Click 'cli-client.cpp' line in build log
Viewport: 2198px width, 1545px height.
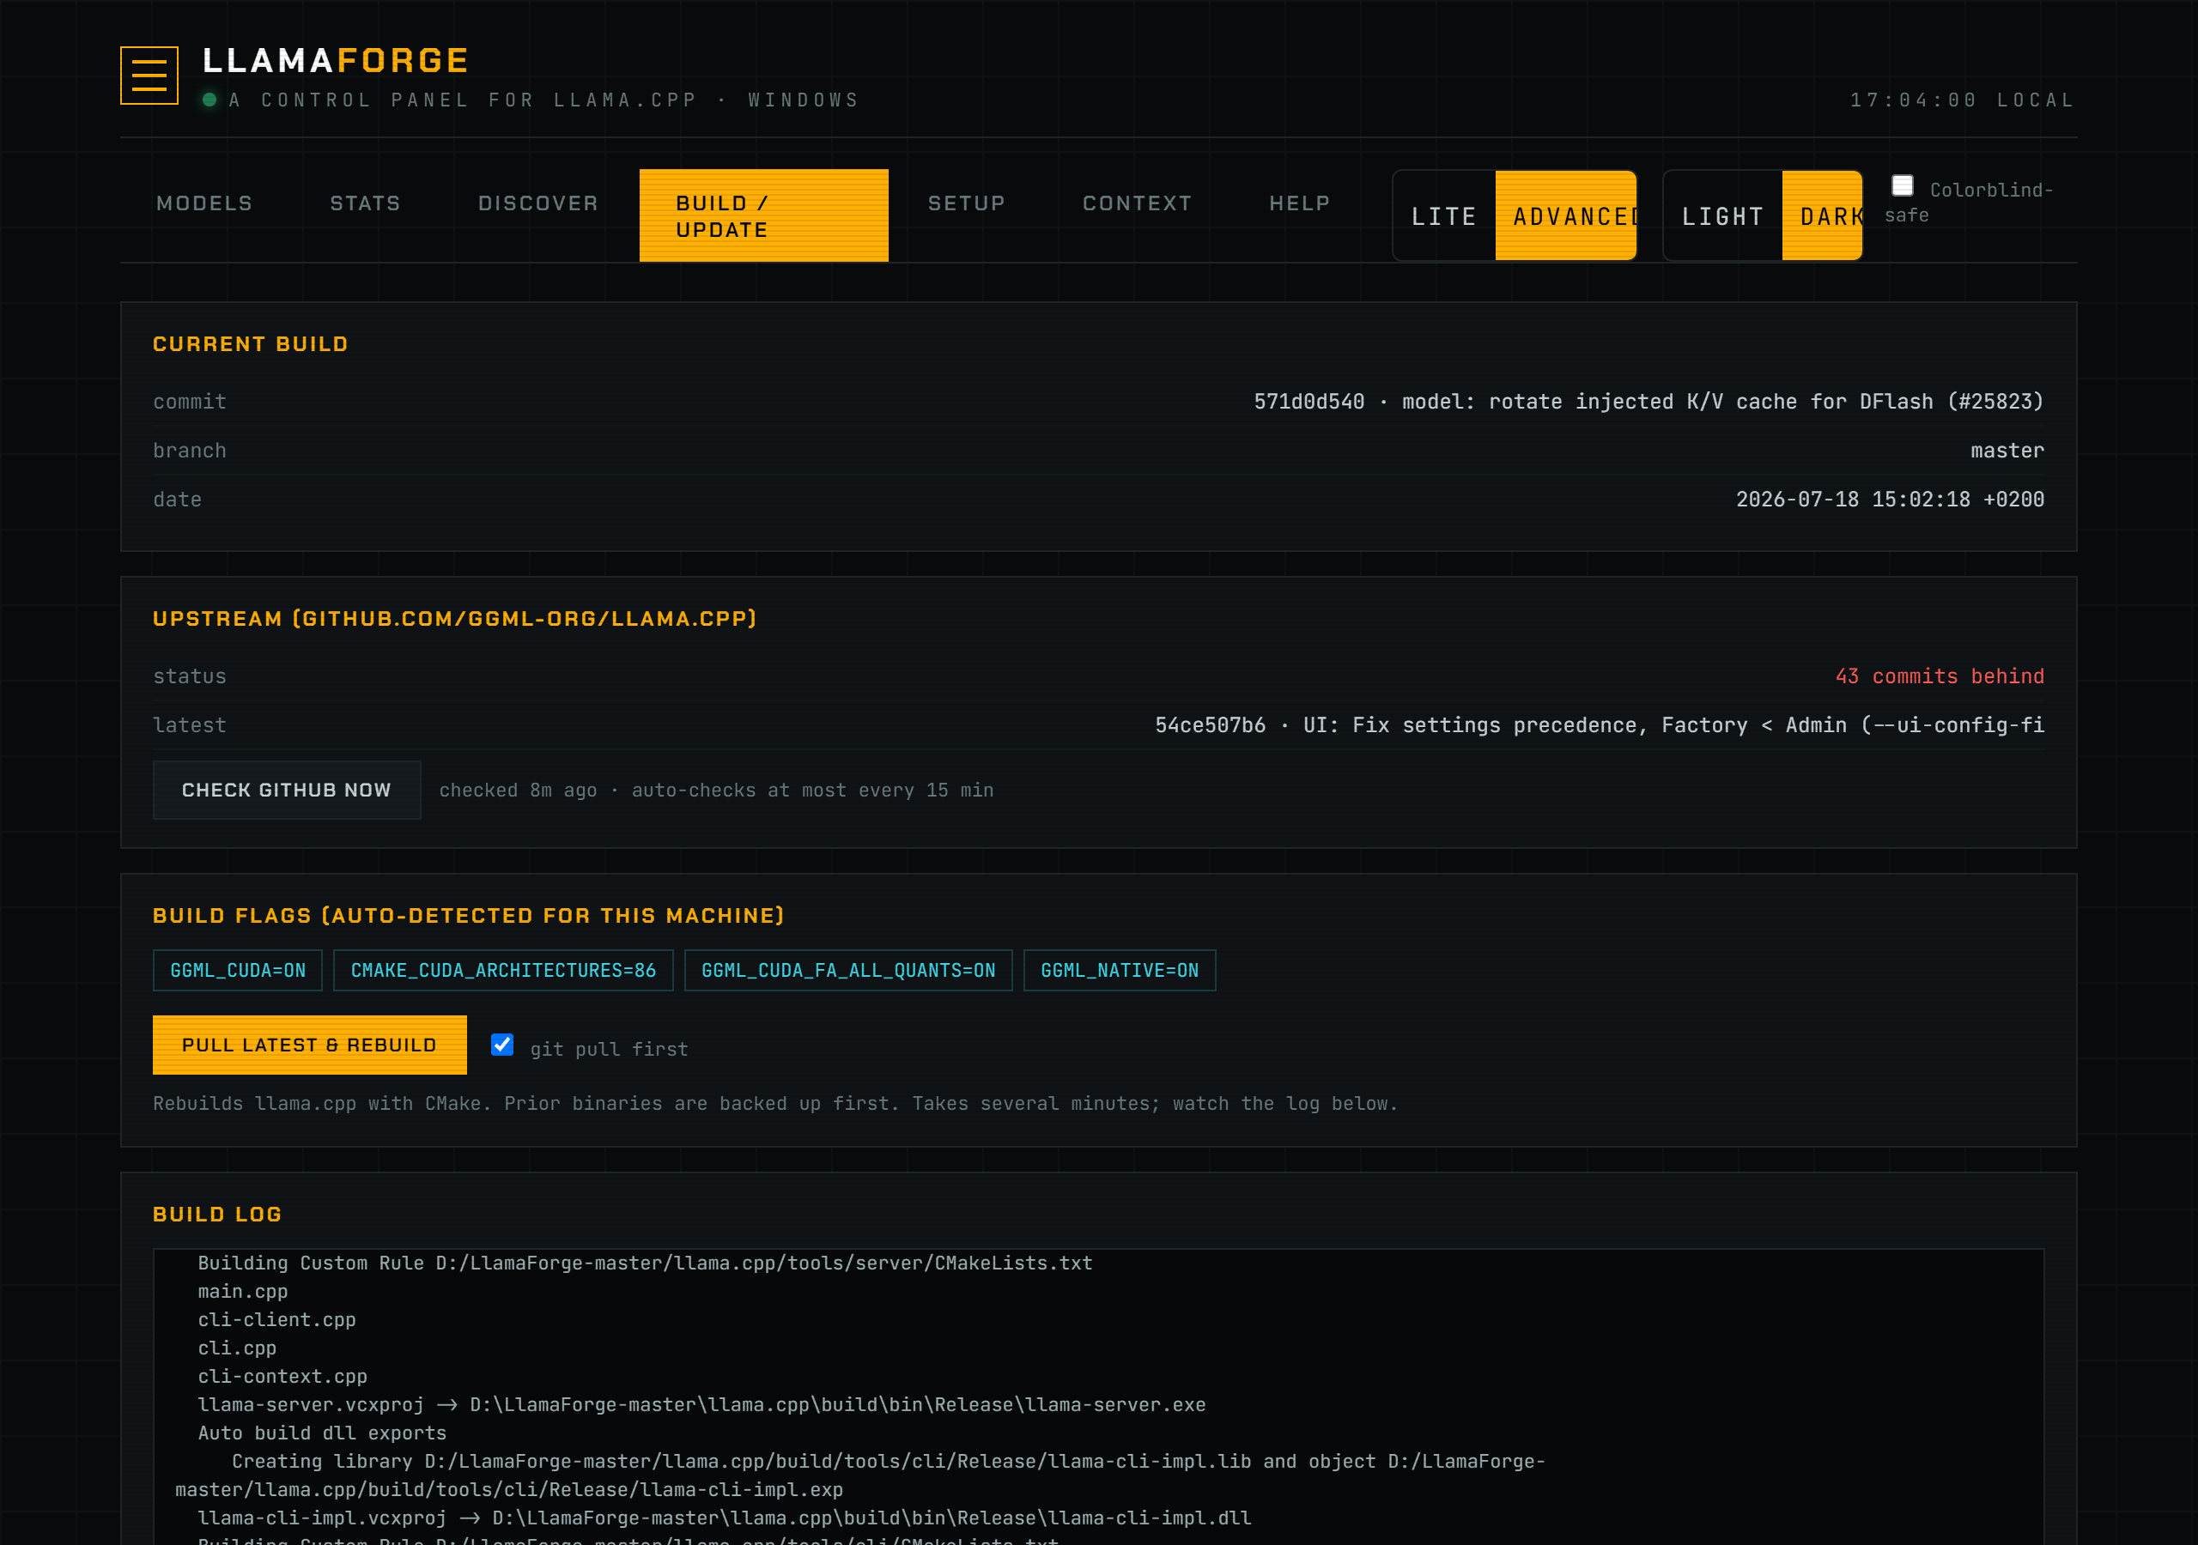276,1320
